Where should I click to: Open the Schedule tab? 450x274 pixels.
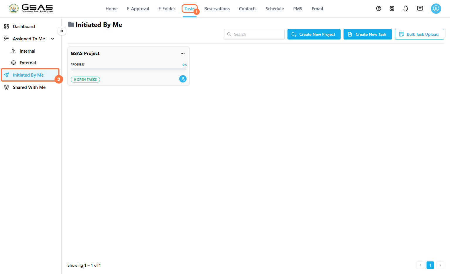coord(275,9)
